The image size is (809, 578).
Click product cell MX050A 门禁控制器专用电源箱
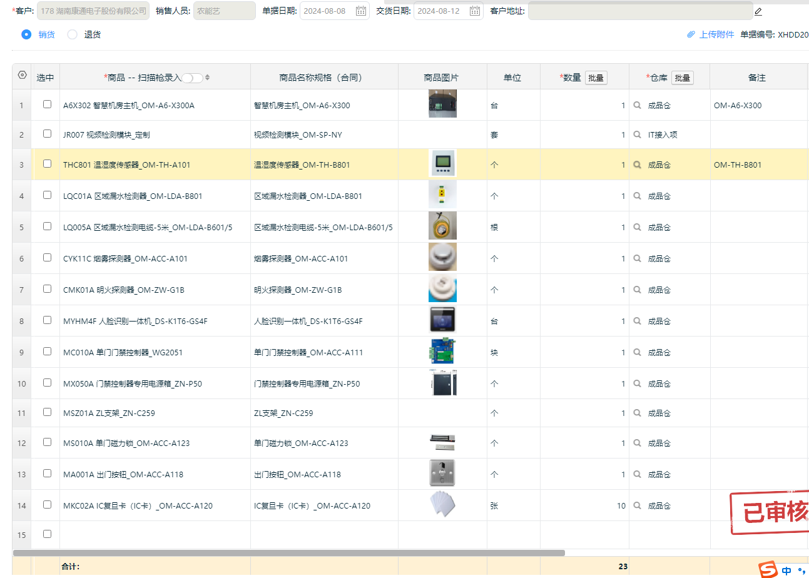click(x=155, y=383)
